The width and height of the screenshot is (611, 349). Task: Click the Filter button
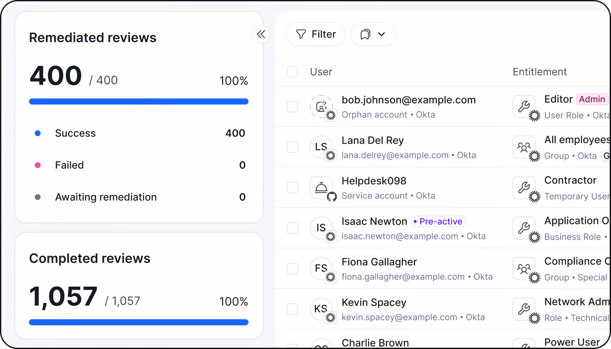point(316,34)
